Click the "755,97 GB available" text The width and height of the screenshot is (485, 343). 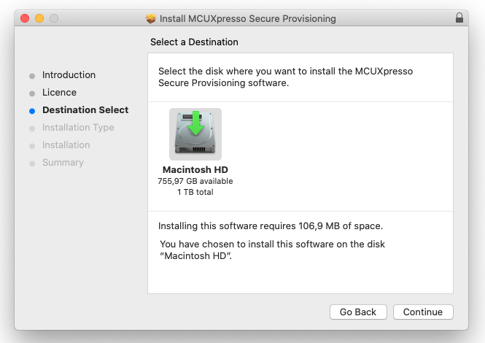coord(195,181)
